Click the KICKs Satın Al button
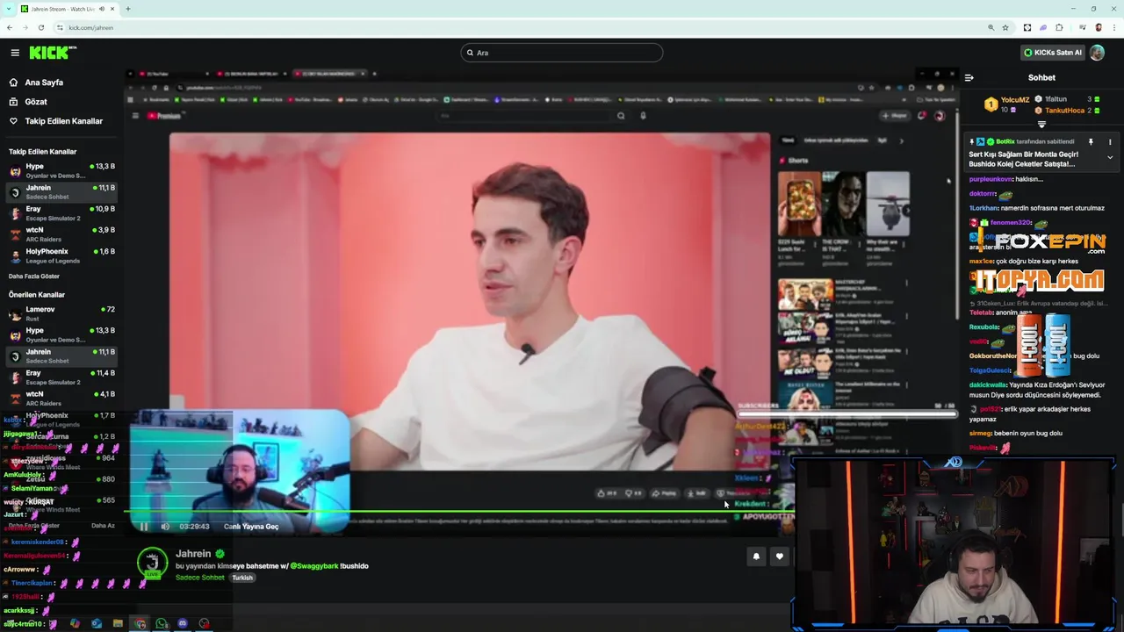The width and height of the screenshot is (1124, 632). pyautogui.click(x=1052, y=53)
